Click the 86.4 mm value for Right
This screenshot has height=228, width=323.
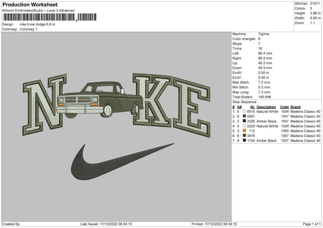coord(265,58)
